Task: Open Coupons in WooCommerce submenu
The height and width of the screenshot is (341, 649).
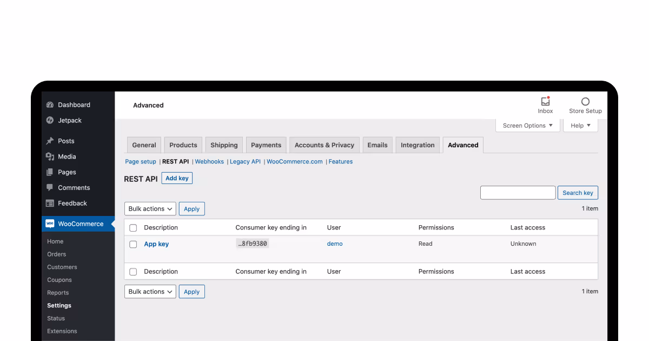Action: point(59,280)
